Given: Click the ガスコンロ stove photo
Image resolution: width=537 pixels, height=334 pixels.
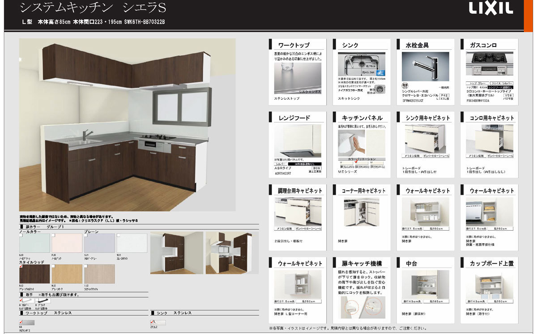Looking at the screenshot, I should point(490,63).
